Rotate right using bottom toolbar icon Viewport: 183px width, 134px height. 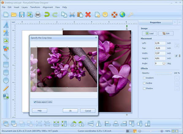point(81,124)
